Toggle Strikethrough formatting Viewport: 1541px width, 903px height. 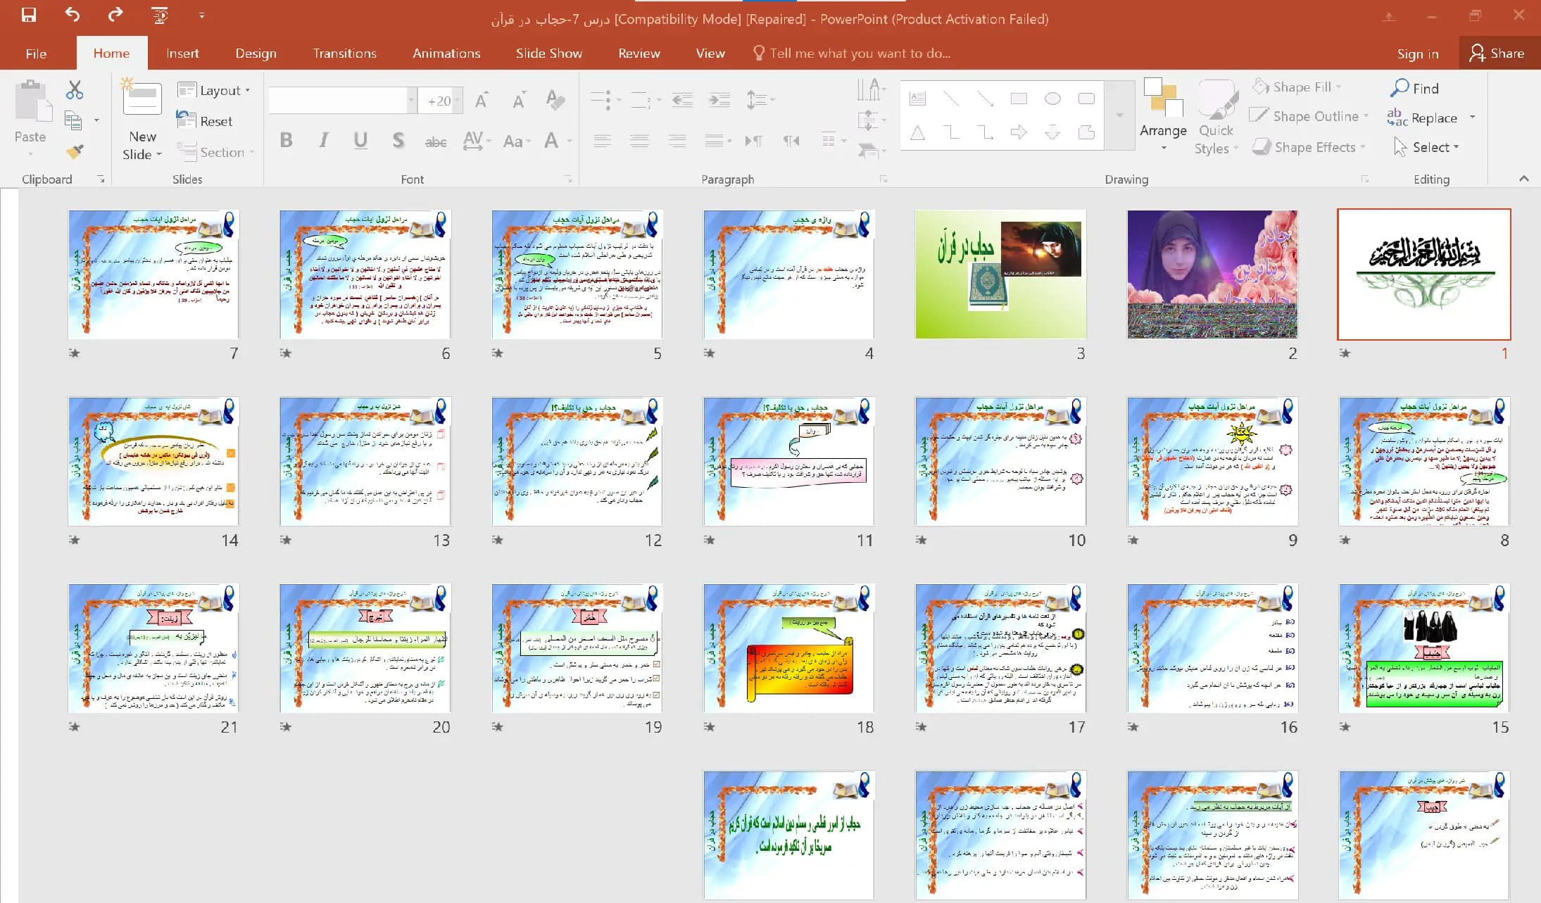[x=436, y=141]
